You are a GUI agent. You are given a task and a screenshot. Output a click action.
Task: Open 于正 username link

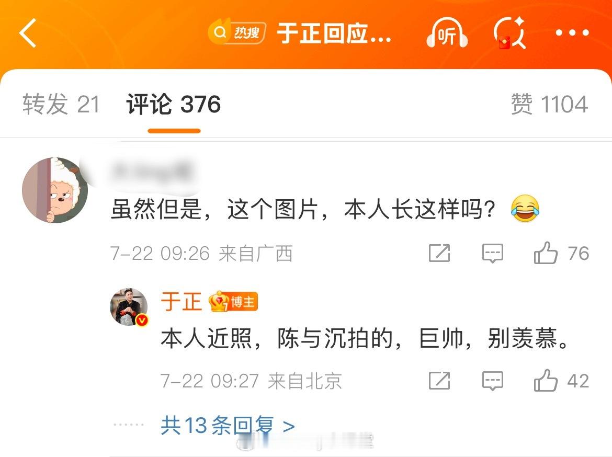181,302
